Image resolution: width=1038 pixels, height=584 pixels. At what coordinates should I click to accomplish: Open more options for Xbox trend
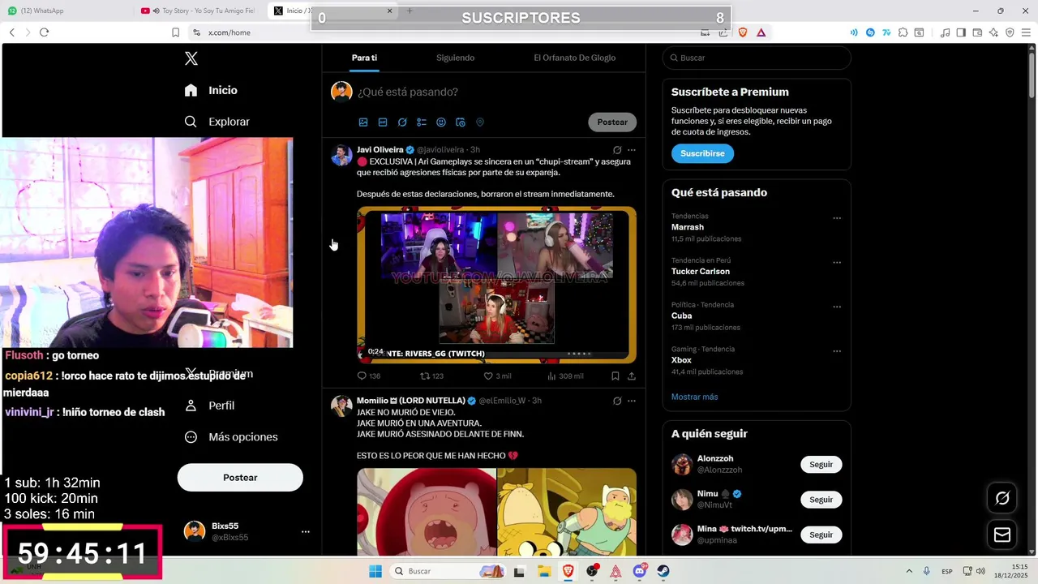(837, 351)
